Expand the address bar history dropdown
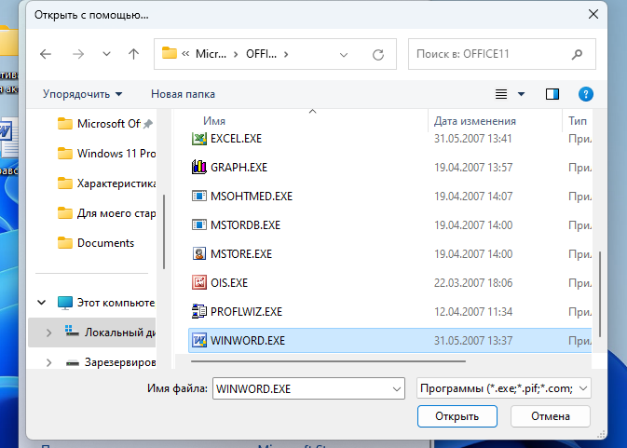This screenshot has height=448, width=627. tap(344, 55)
